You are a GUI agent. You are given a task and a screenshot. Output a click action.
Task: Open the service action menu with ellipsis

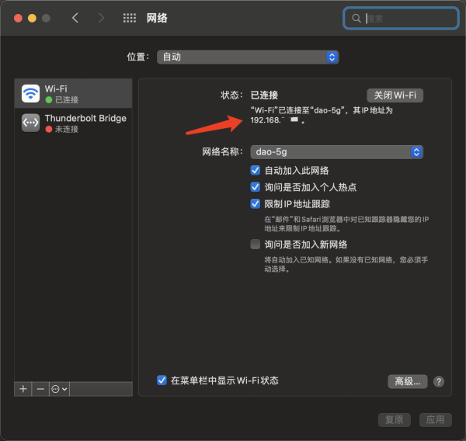[59, 388]
